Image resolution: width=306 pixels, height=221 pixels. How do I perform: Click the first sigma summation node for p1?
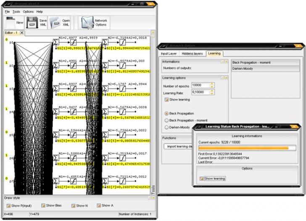pyautogui.click(x=56, y=43)
